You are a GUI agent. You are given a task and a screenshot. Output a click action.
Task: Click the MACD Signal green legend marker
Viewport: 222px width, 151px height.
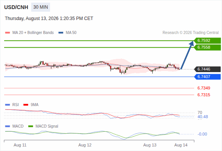30,126
